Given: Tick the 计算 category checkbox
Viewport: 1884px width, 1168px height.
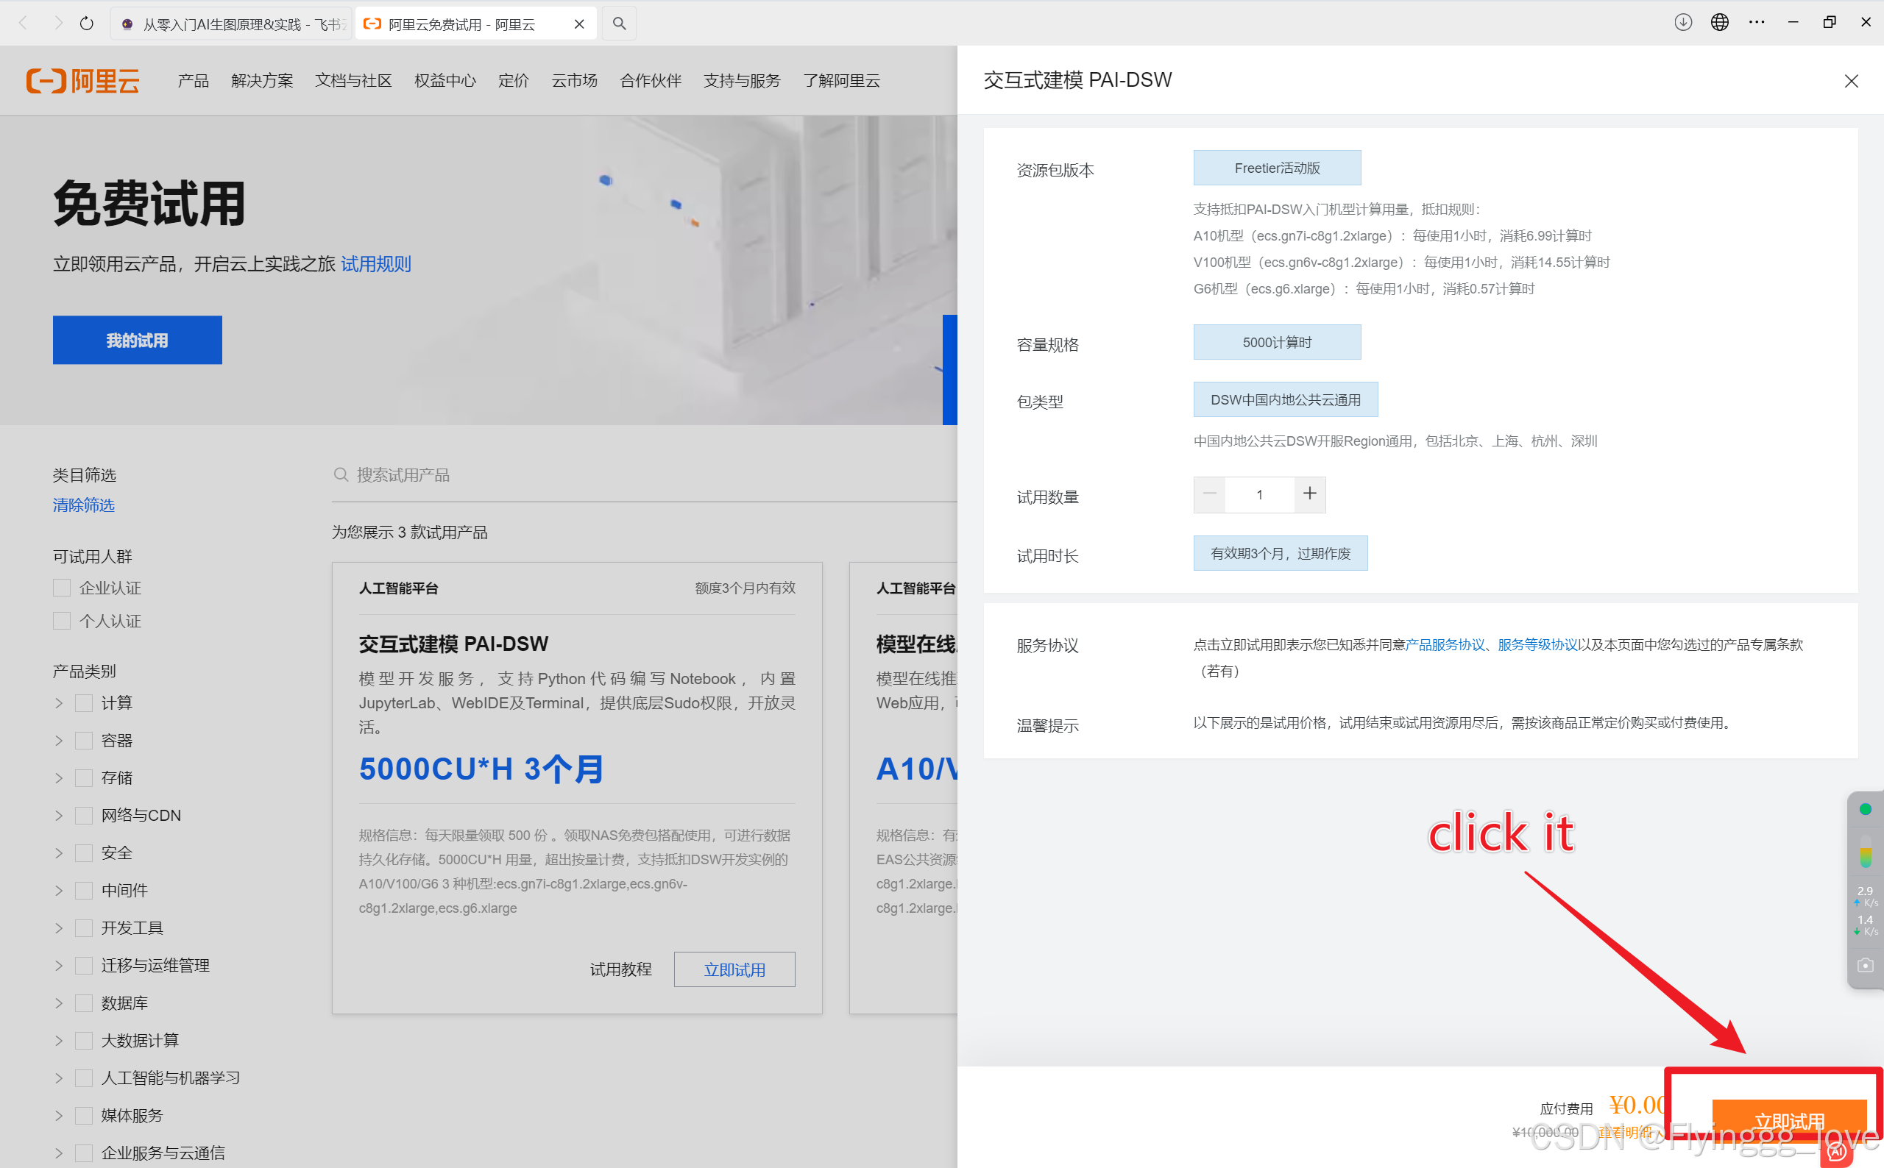Looking at the screenshot, I should 84,703.
